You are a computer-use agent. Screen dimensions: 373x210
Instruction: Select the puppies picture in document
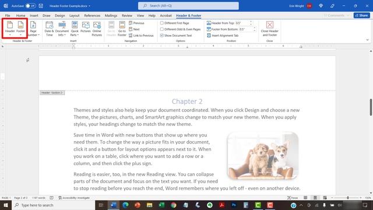click(263, 156)
